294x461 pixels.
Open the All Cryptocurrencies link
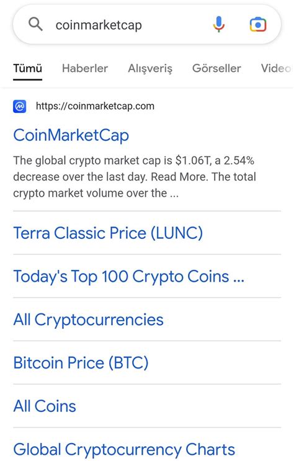88,320
